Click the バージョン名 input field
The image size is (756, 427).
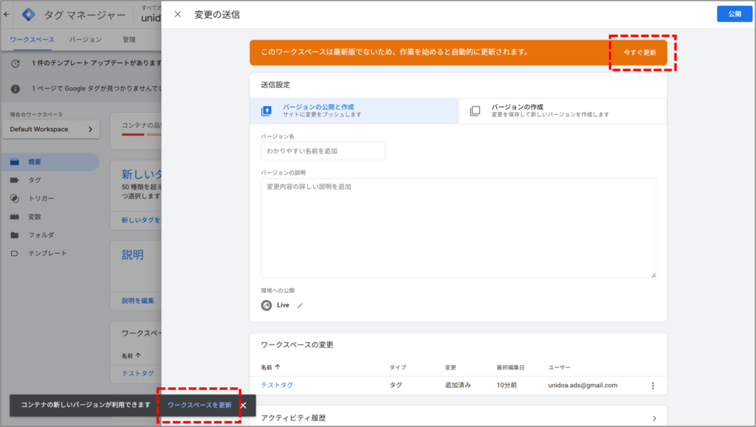[x=325, y=150]
